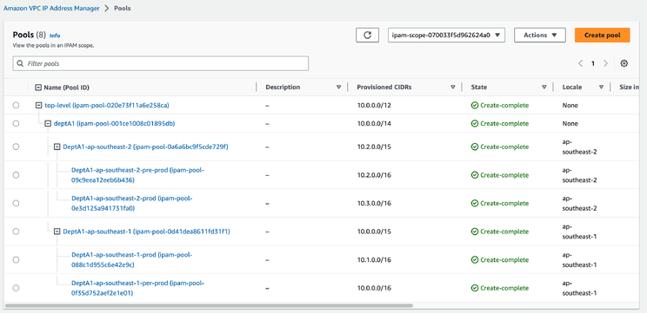Click Create pool button
The height and width of the screenshot is (313, 647).
(x=602, y=35)
